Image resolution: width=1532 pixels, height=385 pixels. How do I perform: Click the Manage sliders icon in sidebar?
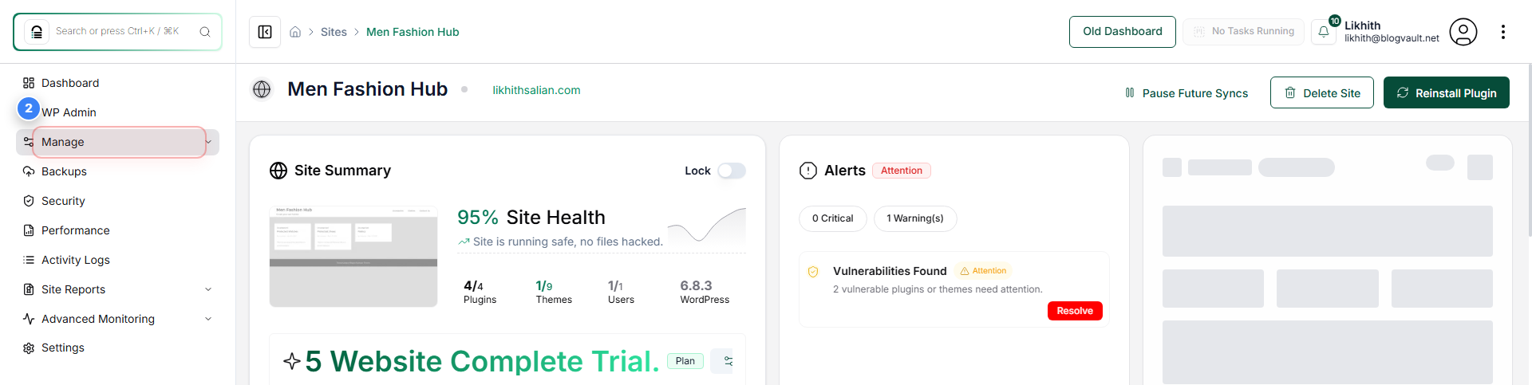point(29,142)
